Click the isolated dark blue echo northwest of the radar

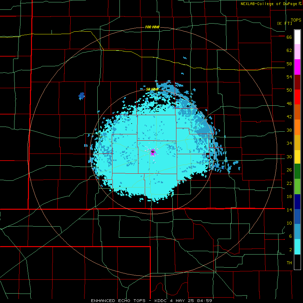[81, 96]
